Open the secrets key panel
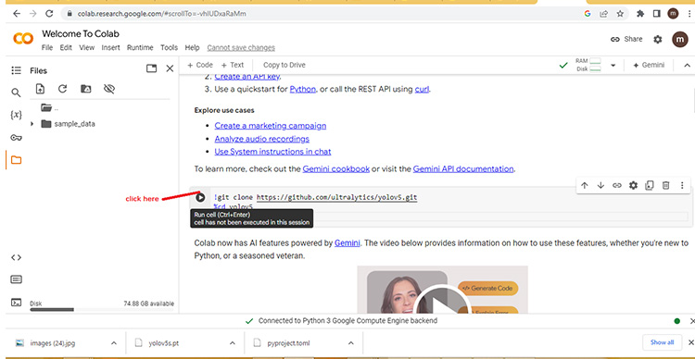 tap(16, 138)
